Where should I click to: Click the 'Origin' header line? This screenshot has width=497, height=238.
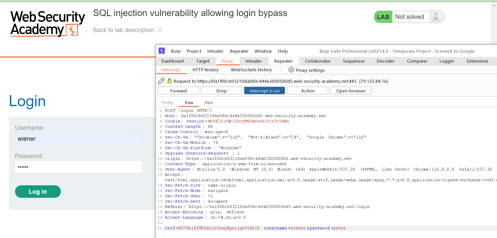[258, 159]
